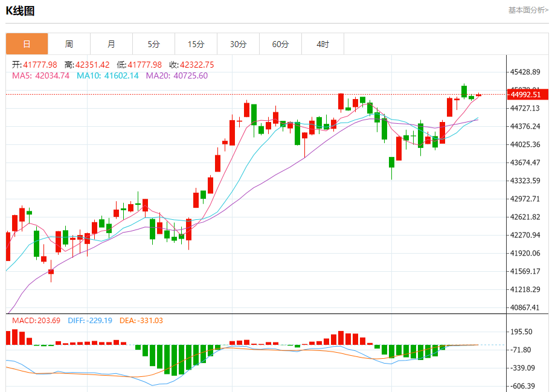Screen dimensions: 552x392
Task: Click the 44376.24 axis label
Action: [525, 126]
